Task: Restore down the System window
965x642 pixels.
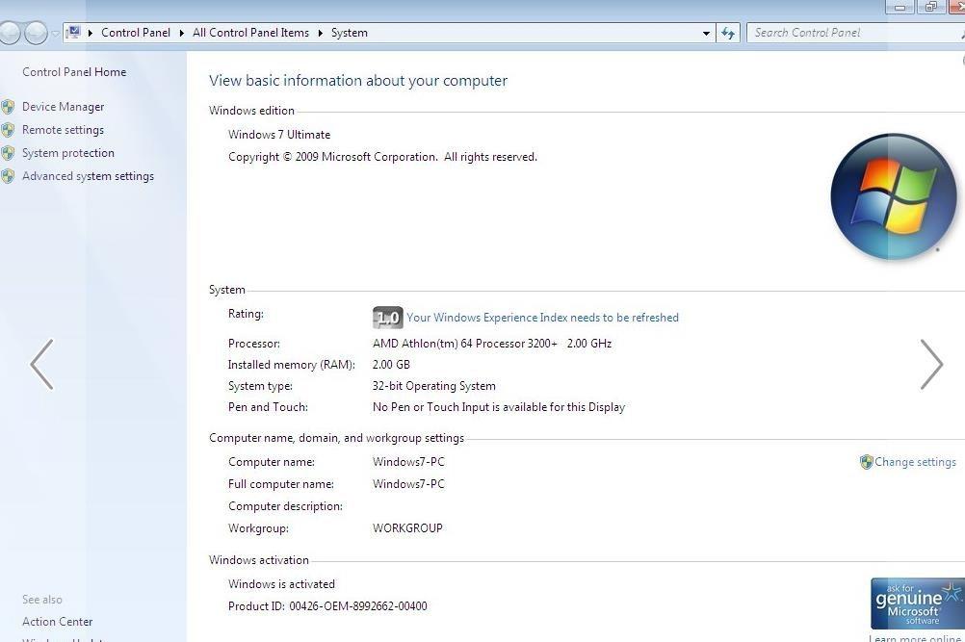Action: 930,7
